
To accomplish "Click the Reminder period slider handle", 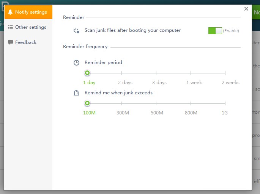I will pos(87,73).
